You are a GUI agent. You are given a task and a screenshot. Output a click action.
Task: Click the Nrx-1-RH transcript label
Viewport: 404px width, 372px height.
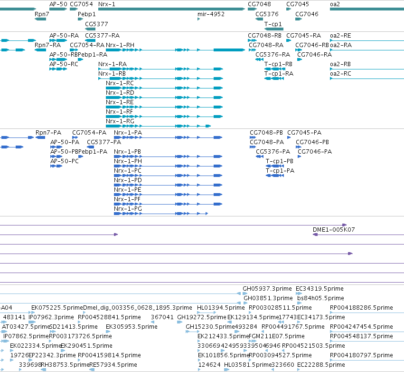pos(120,45)
